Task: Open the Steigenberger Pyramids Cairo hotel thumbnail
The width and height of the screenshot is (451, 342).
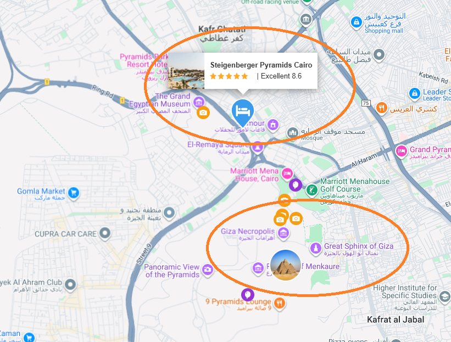Action: point(186,71)
